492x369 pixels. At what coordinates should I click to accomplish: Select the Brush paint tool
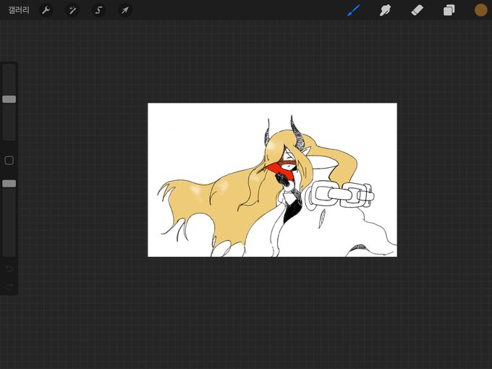point(354,10)
